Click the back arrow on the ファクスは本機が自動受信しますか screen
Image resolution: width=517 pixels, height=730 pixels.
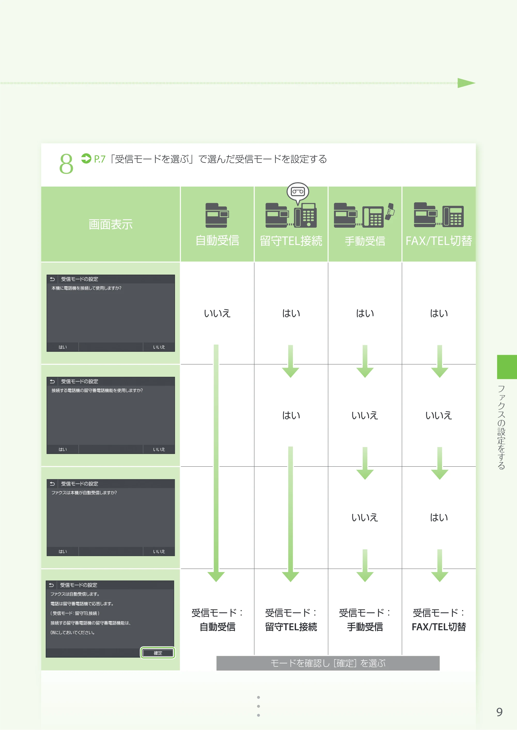52,483
